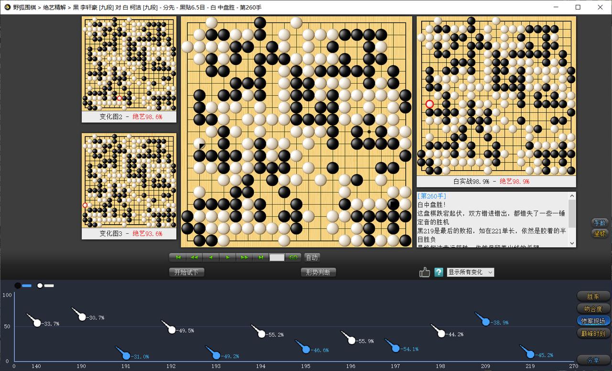612x371 pixels.
Task: Select the white marker at -55.2%
Action: tap(262, 334)
